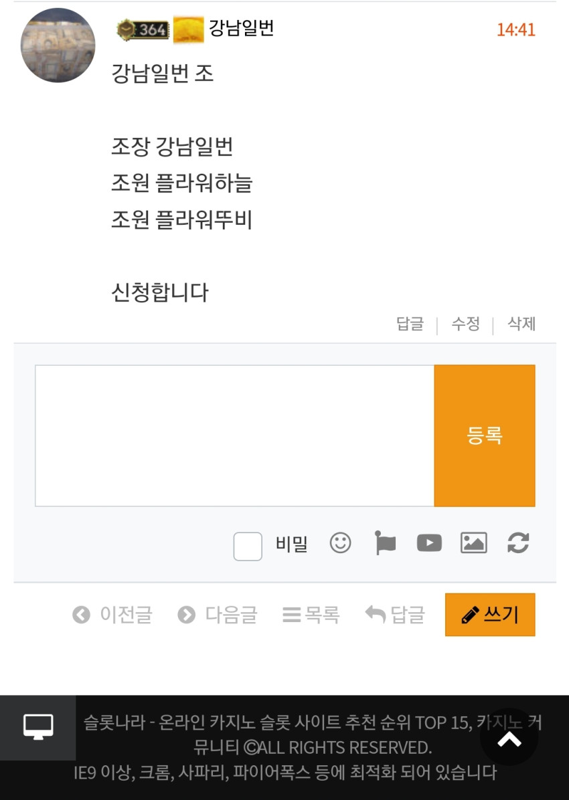The width and height of the screenshot is (569, 800).
Task: Refresh comments with the circular arrows icon
Action: 518,543
